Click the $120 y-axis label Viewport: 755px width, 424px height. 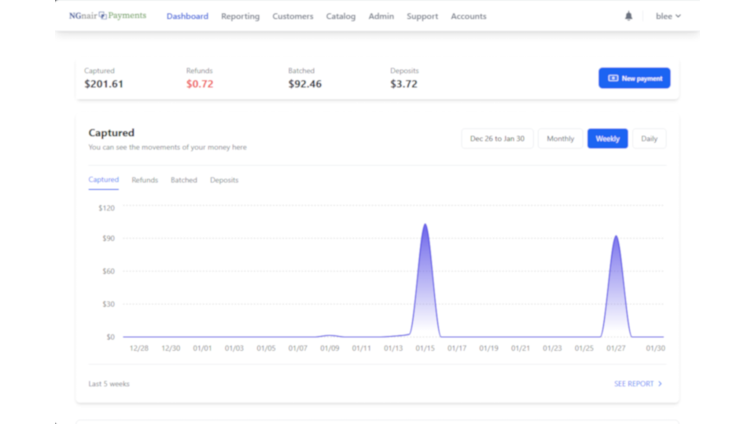106,208
